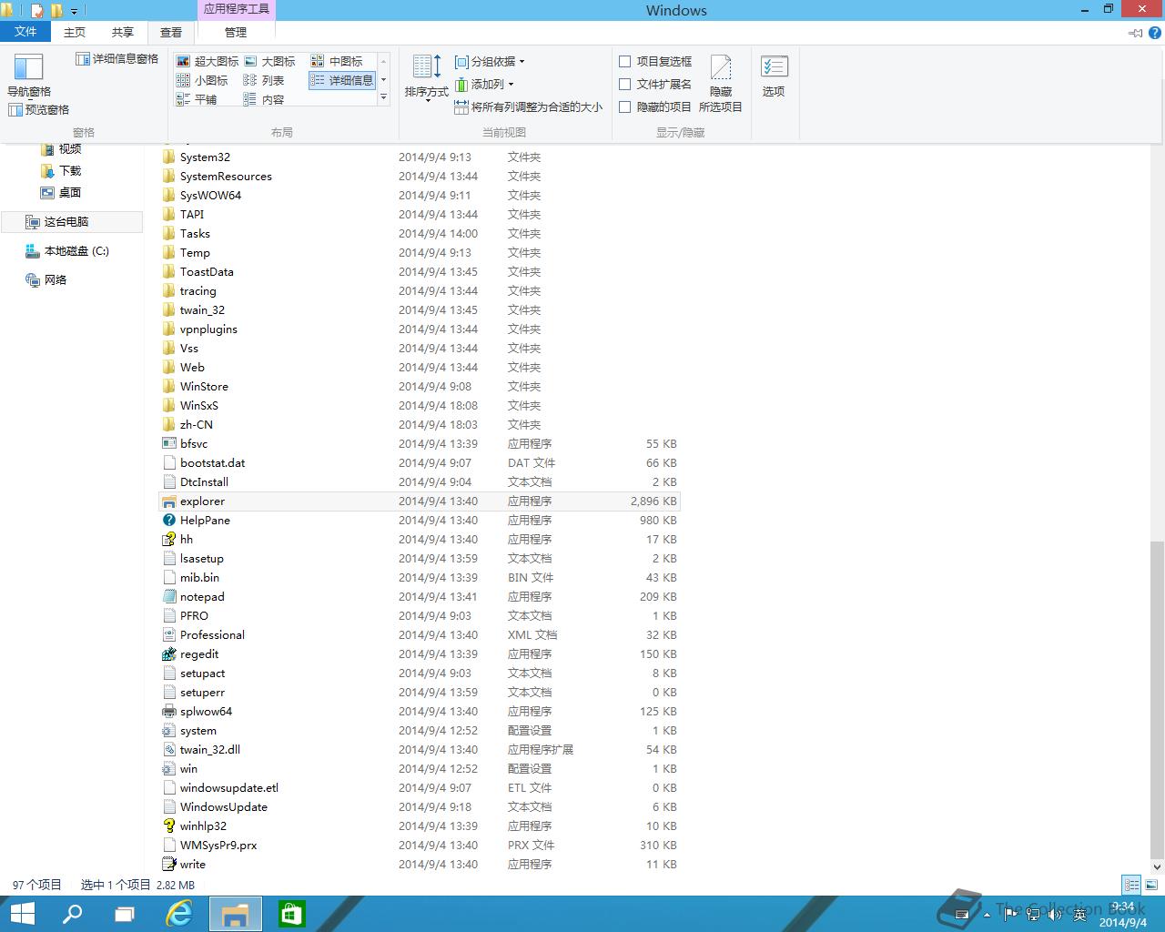Select Extra large icons layout

(x=208, y=61)
